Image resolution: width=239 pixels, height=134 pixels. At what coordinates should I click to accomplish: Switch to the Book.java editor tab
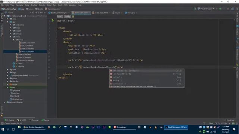131,13
